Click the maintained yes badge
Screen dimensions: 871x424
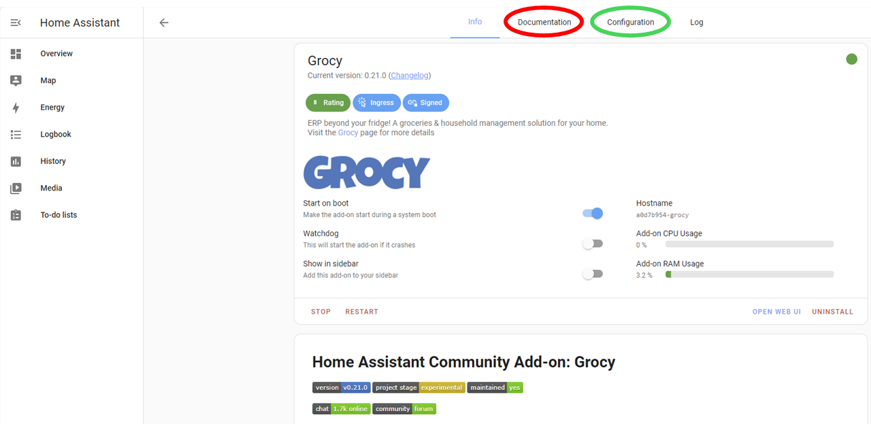coord(495,388)
